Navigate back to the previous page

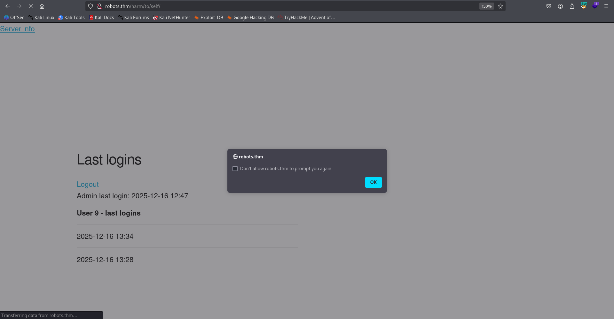pos(8,6)
